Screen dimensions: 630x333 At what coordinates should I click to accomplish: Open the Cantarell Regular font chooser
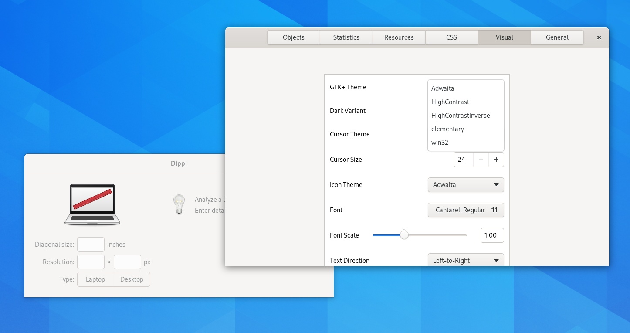466,210
